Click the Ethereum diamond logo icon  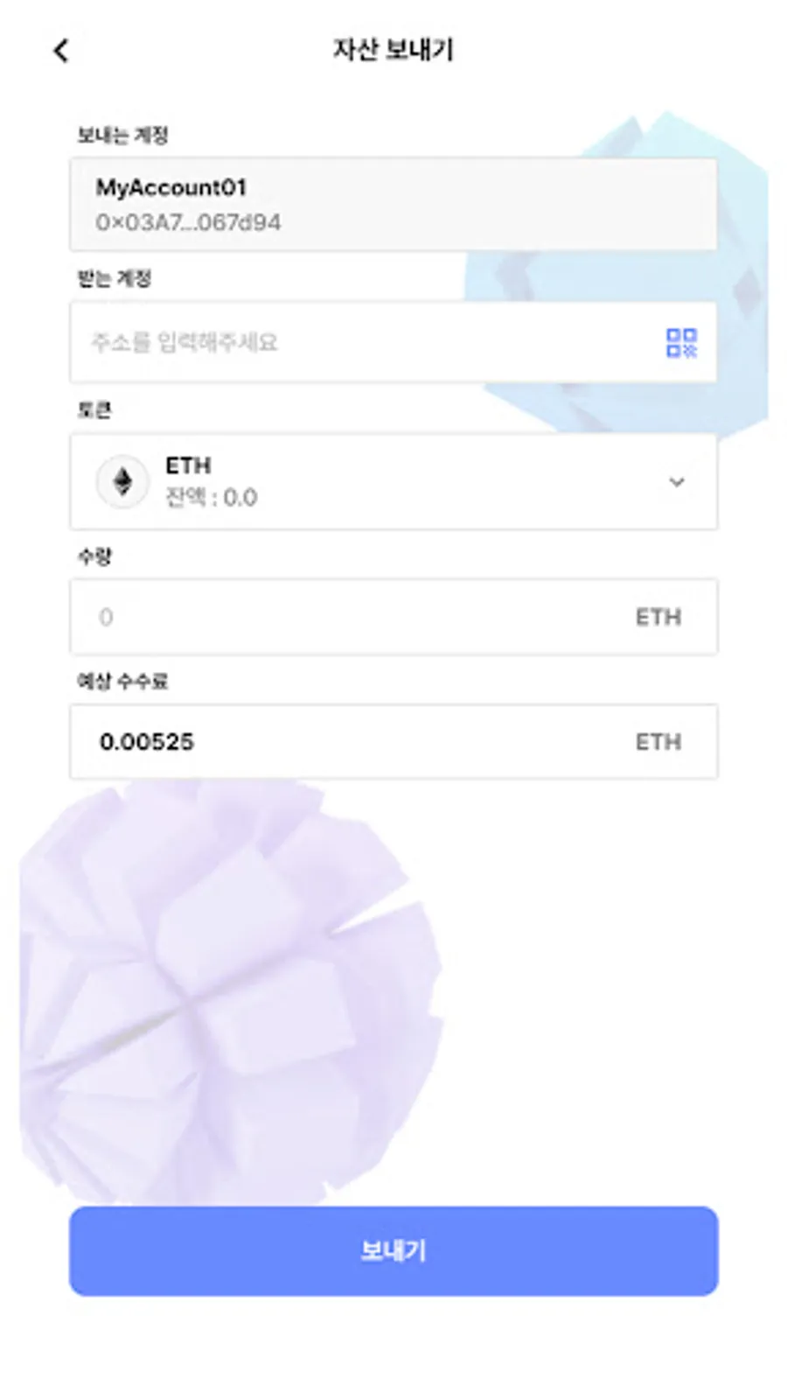coord(122,481)
